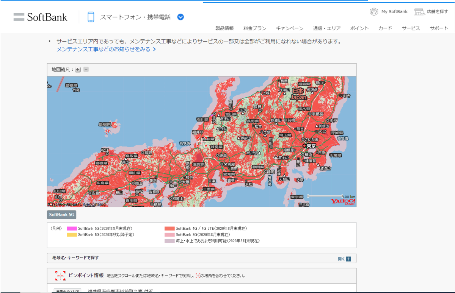Click the 東京 city marker on map

point(304,145)
